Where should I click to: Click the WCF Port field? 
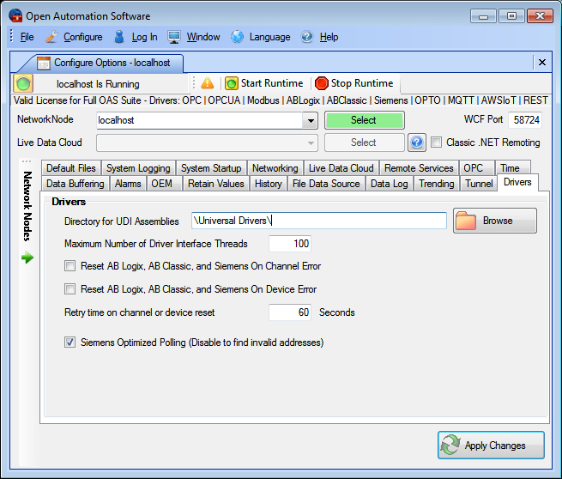pos(525,120)
